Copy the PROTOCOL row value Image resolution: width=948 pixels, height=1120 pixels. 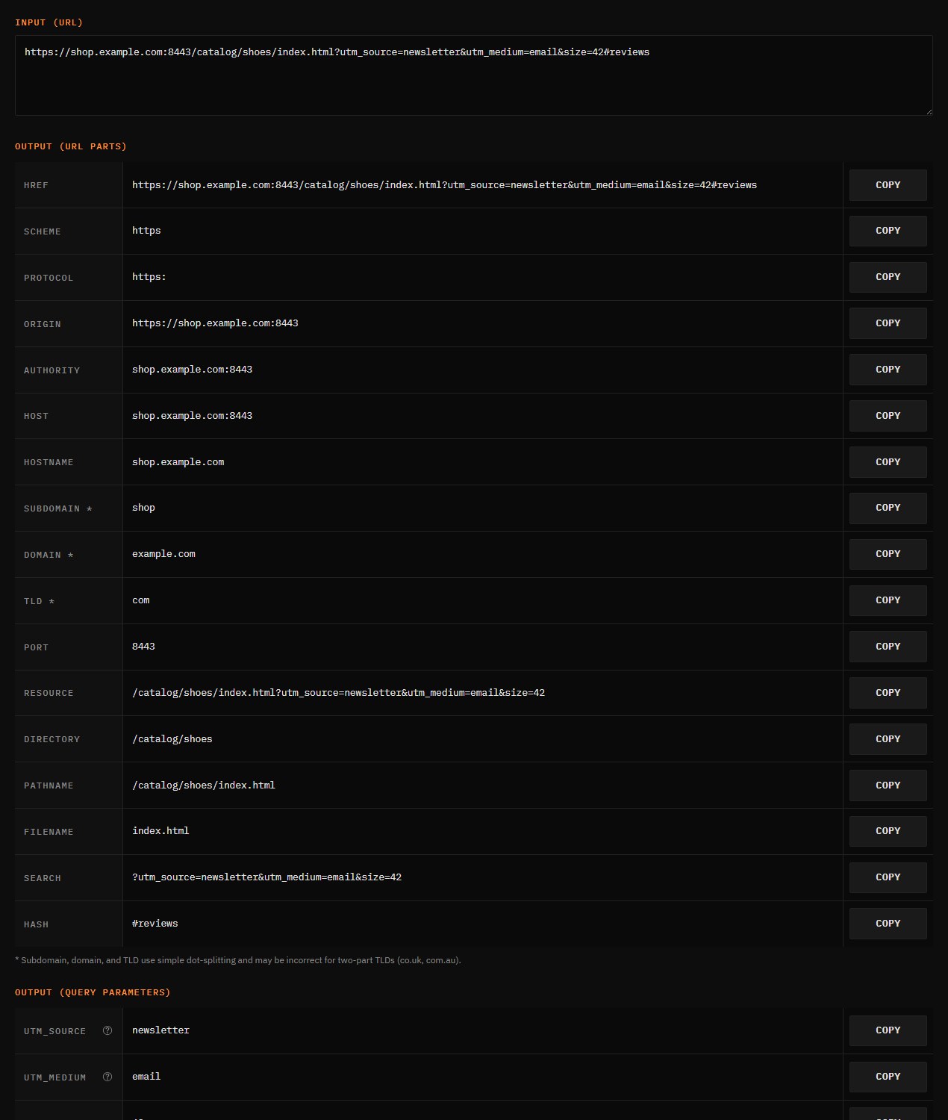pyautogui.click(x=888, y=277)
